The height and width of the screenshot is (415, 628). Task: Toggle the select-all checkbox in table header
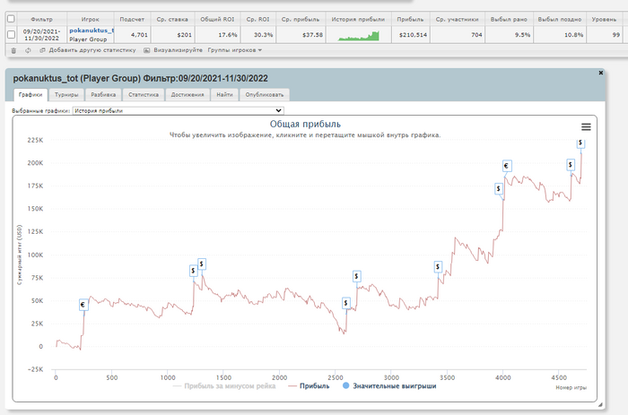pos(11,19)
